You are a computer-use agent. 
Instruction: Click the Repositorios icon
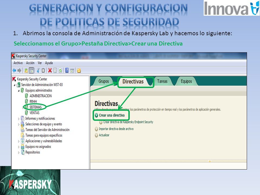click(22, 152)
